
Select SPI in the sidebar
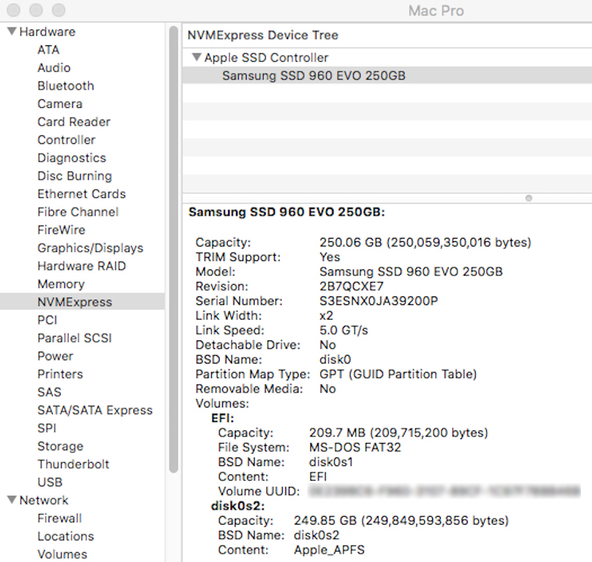(47, 428)
